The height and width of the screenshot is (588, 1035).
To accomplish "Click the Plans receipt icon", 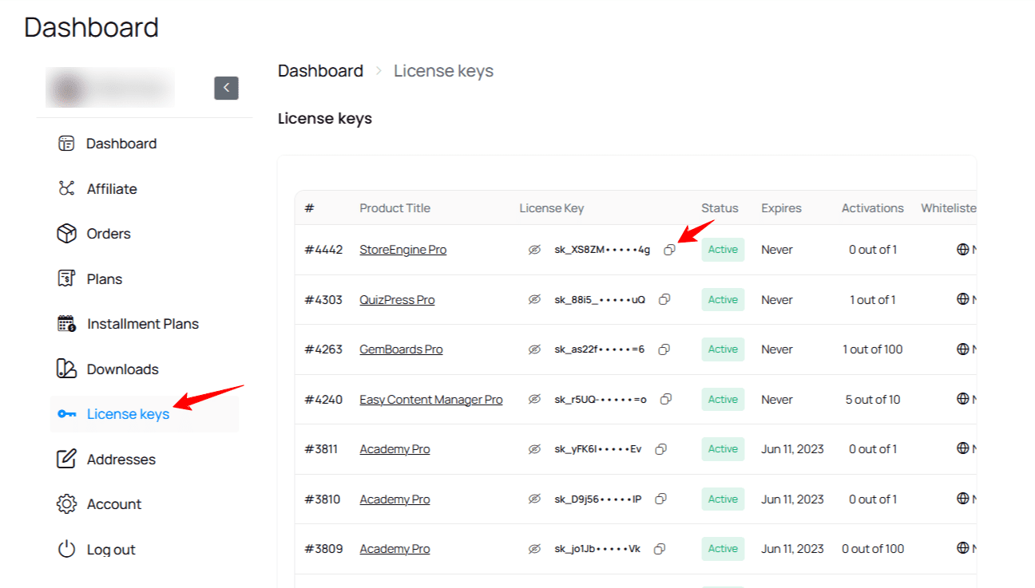I will pyautogui.click(x=66, y=279).
